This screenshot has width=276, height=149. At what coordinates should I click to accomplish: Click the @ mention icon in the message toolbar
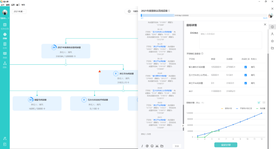tap(147, 146)
